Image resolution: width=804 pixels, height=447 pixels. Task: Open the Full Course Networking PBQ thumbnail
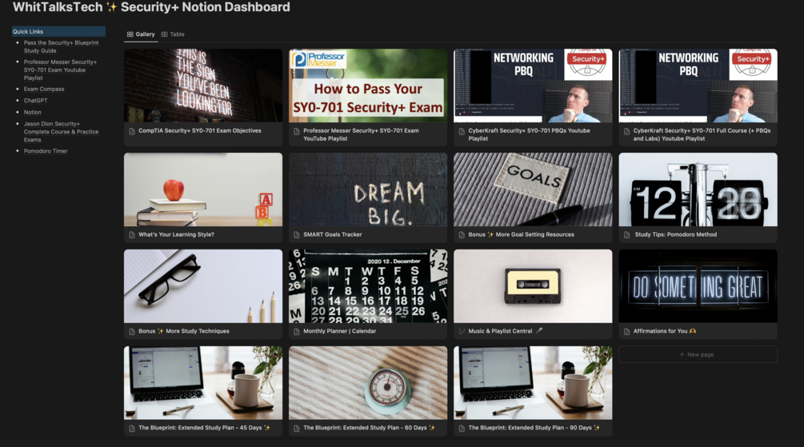698,86
